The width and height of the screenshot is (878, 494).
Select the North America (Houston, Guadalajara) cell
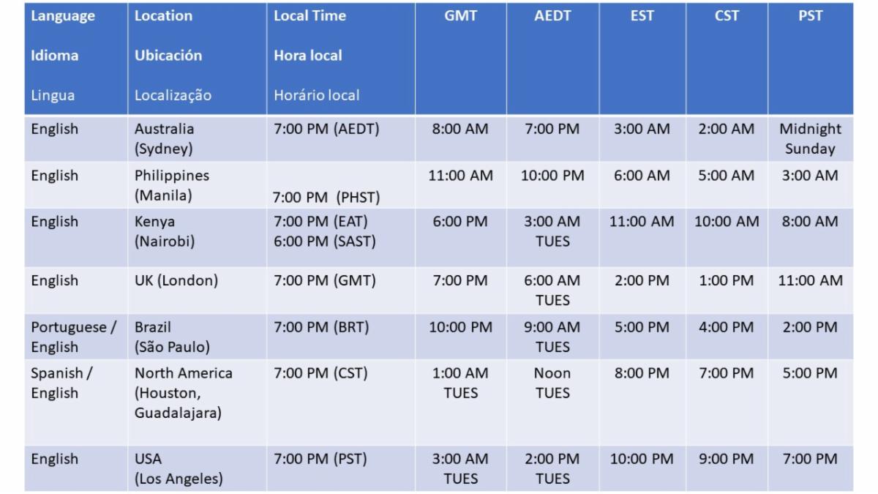pyautogui.click(x=183, y=393)
